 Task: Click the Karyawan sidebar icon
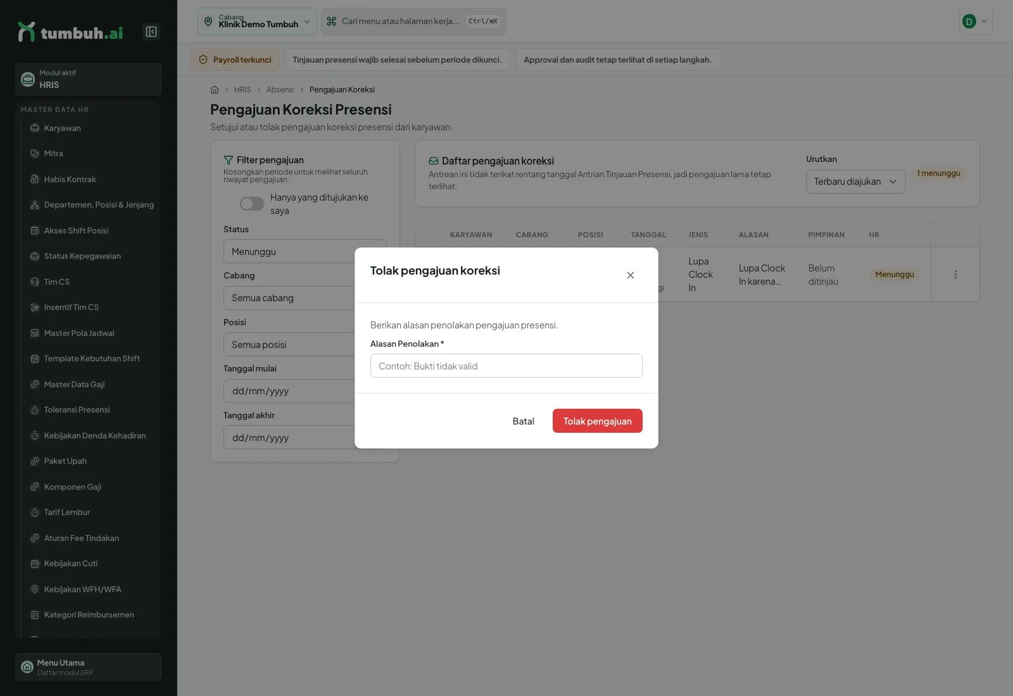coord(35,128)
